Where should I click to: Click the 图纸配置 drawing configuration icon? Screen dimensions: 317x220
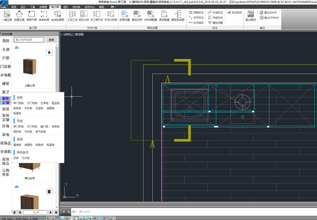pos(164,16)
